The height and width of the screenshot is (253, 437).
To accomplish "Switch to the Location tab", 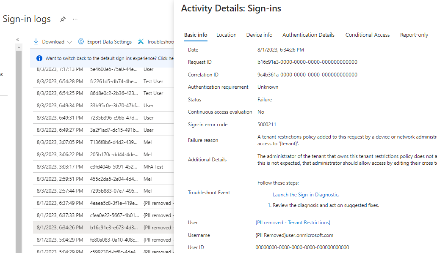I will 227,35.
